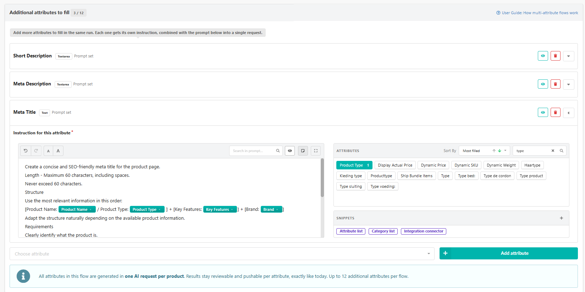Collapse the Meta Title attribute row
The height and width of the screenshot is (292, 585).
coord(569,113)
